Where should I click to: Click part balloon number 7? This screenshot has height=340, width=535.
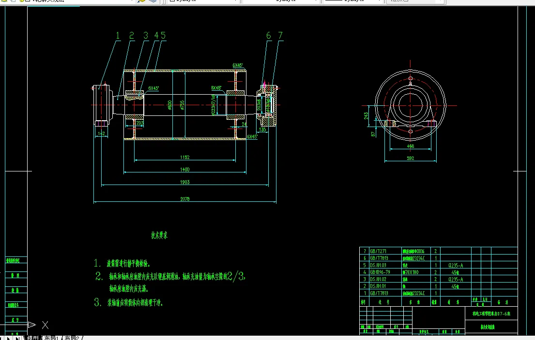(x=280, y=35)
